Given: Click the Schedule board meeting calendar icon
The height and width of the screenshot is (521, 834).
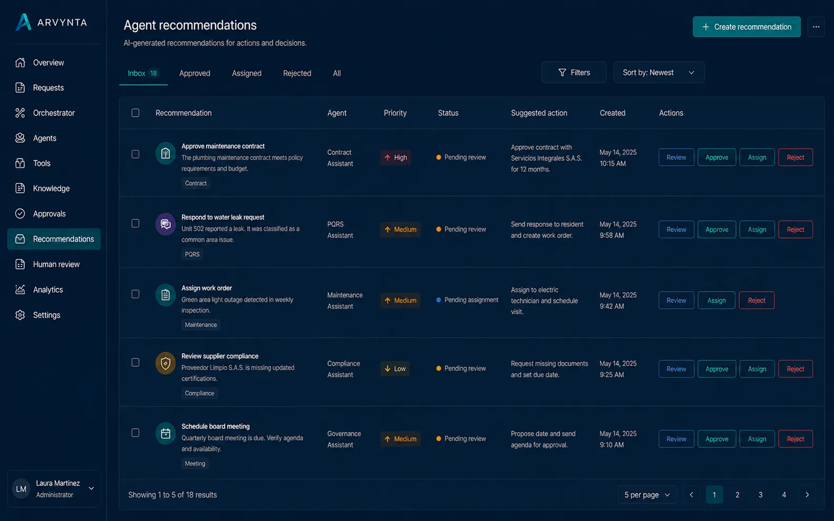Looking at the screenshot, I should (166, 433).
